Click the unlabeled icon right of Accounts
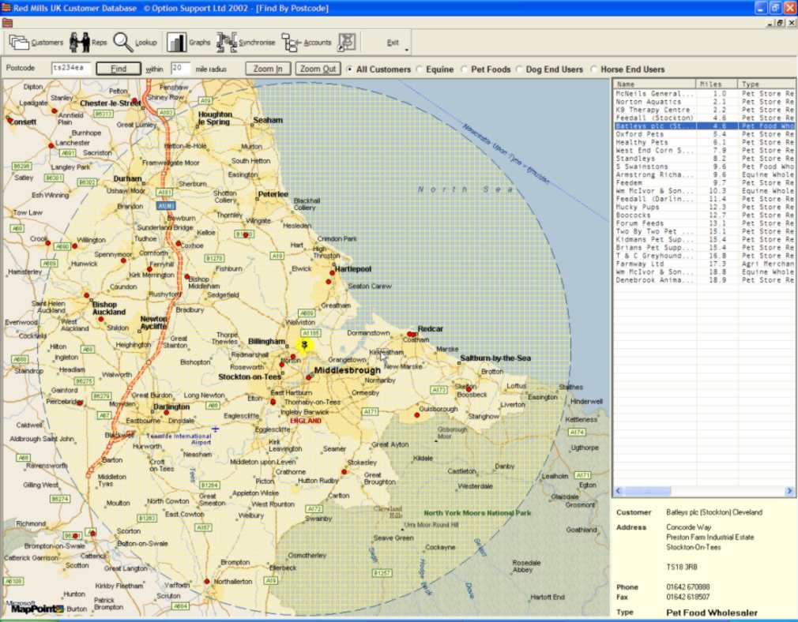Viewport: 798px width, 622px height. coord(346,42)
